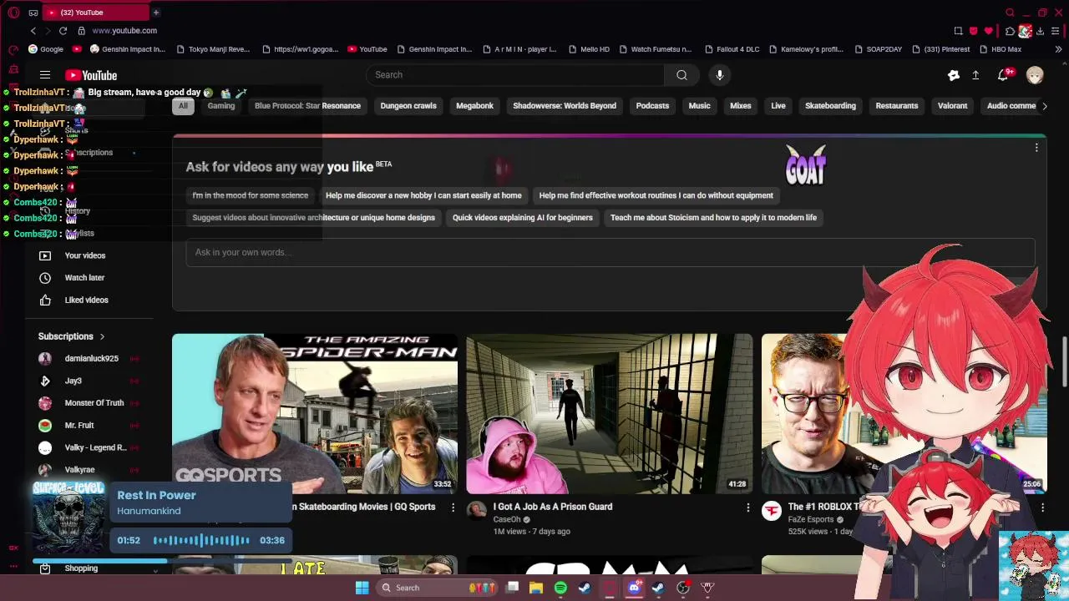Expand the Subscriptions section chevron
The image size is (1069, 601).
point(102,336)
